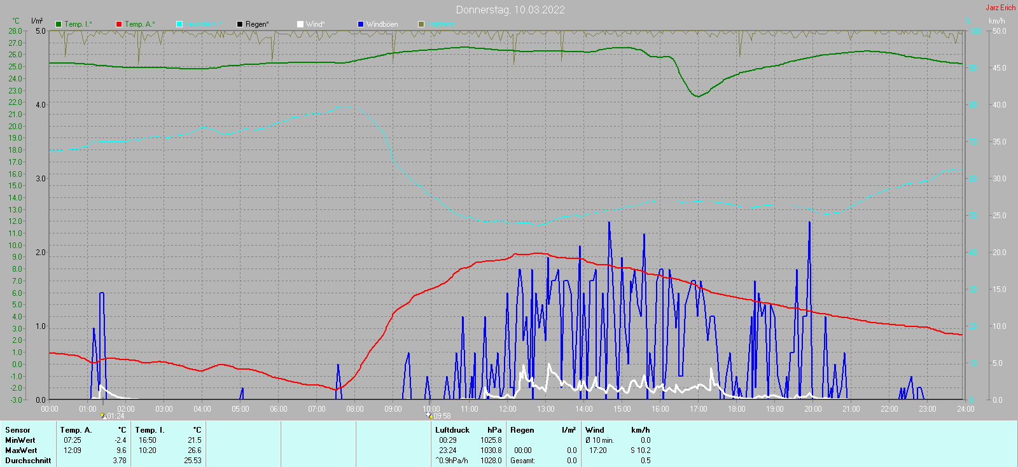The height and width of the screenshot is (467, 1018).
Task: Click the red Temp. A. legend square
Action: click(119, 24)
